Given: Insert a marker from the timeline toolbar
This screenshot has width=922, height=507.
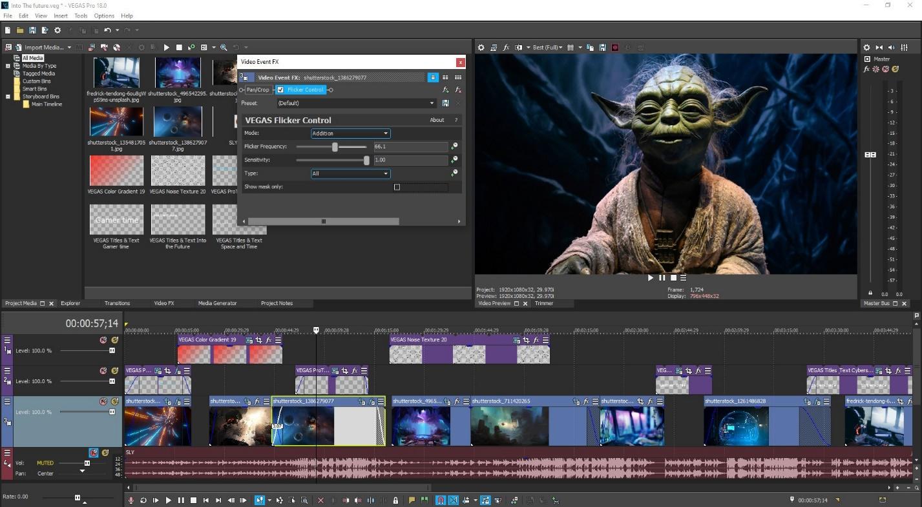Looking at the screenshot, I should point(412,500).
